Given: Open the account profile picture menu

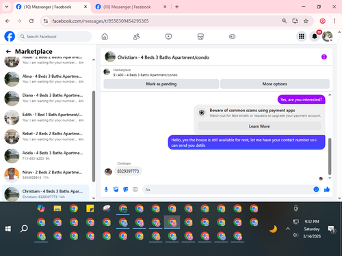Looking at the screenshot, I should tap(327, 36).
